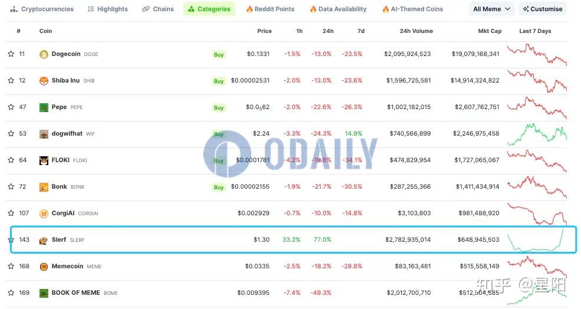Sort by 24h Volume column
This screenshot has width=581, height=309.
[417, 31]
